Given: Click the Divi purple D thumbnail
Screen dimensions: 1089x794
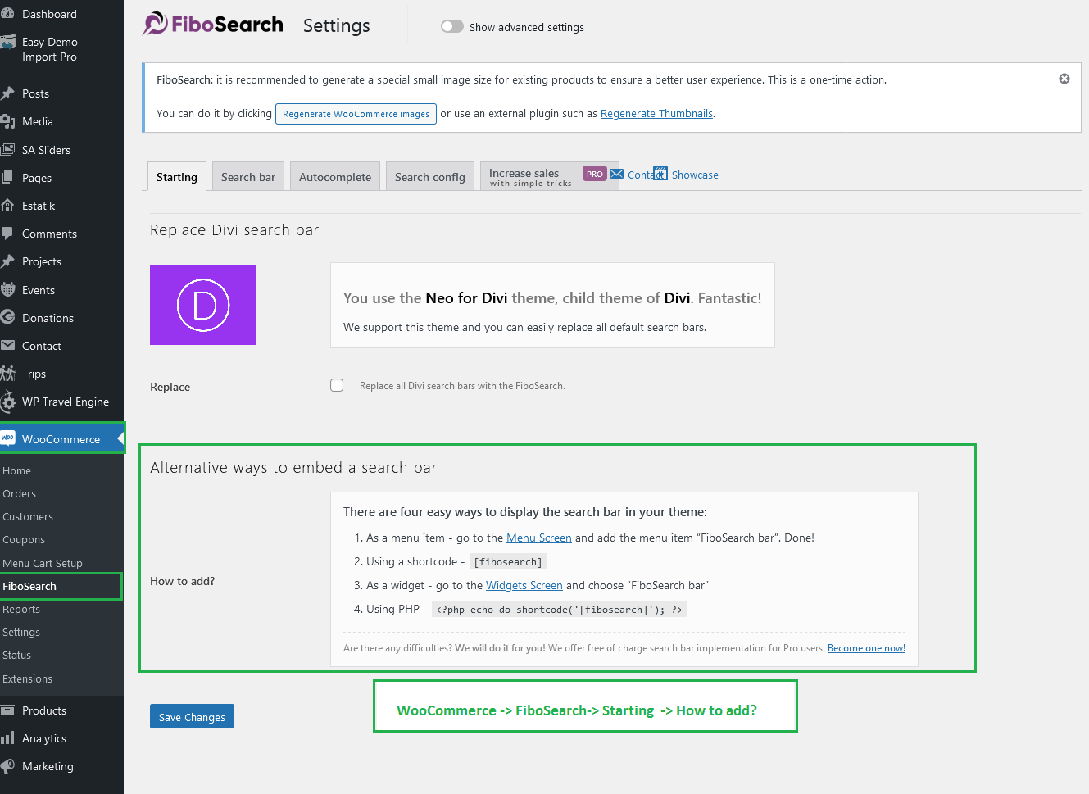Looking at the screenshot, I should 203,305.
